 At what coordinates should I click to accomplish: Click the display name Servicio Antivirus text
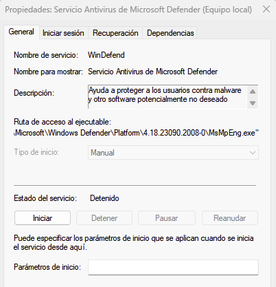[152, 72]
